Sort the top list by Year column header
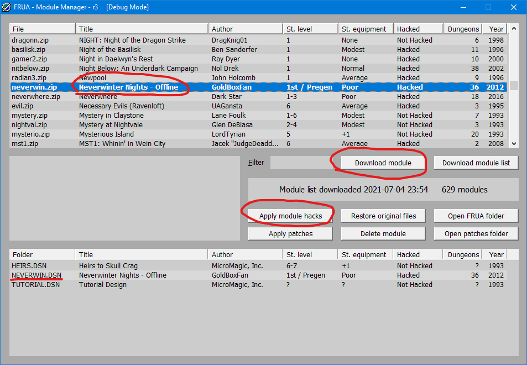The image size is (527, 365). click(495, 29)
